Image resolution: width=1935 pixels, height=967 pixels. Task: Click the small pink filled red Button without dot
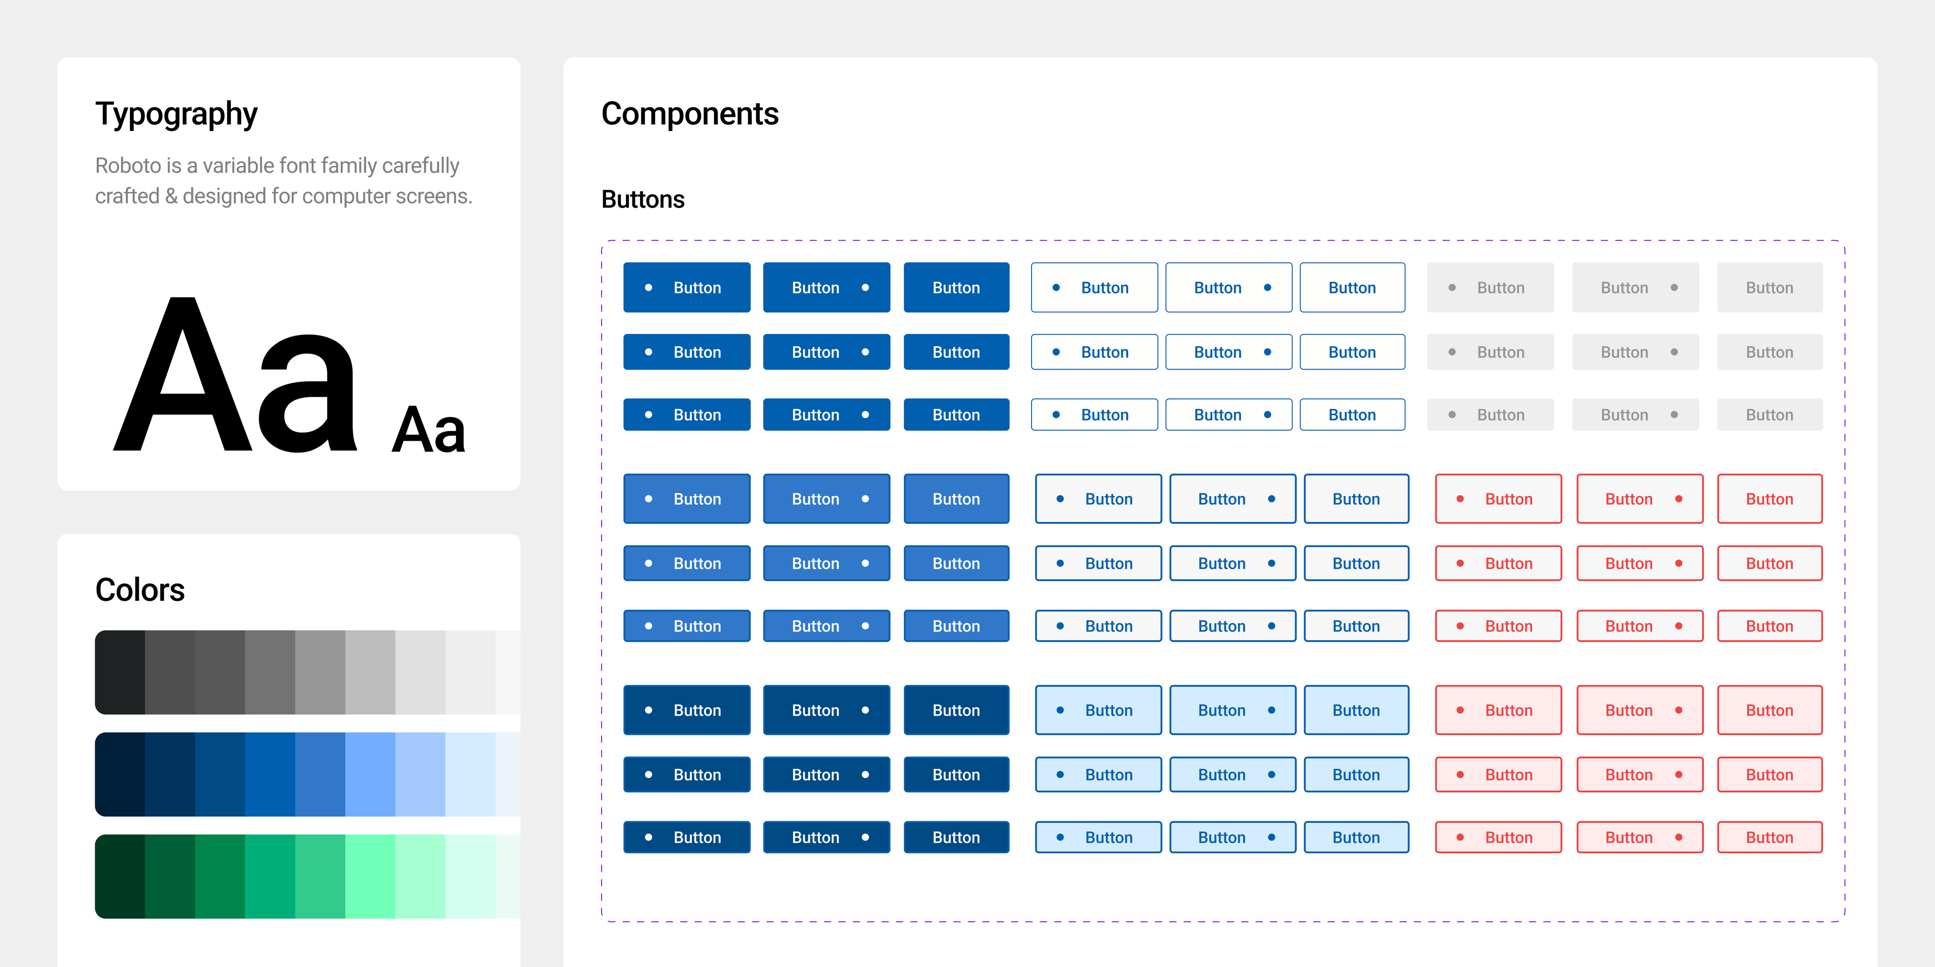[x=1770, y=837]
